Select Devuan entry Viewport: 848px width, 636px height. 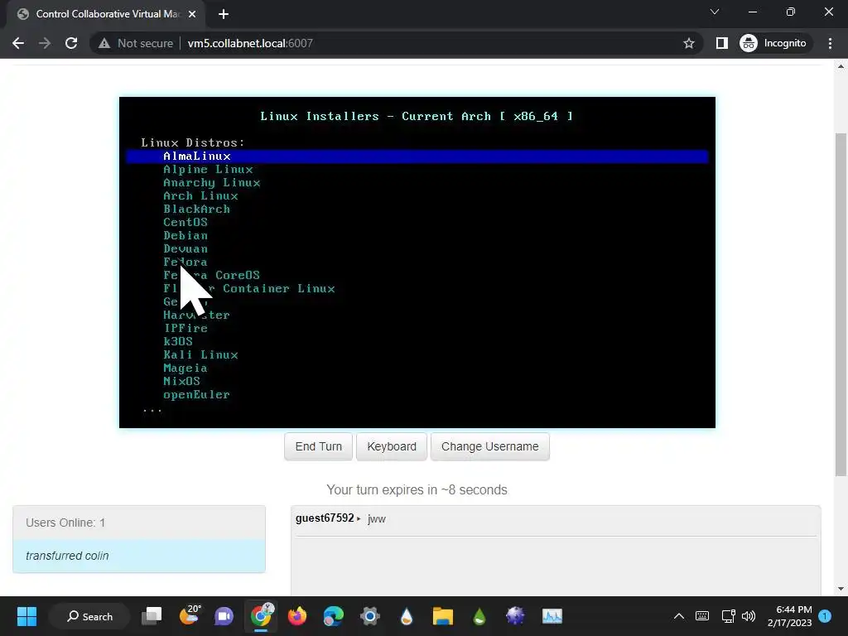point(185,248)
